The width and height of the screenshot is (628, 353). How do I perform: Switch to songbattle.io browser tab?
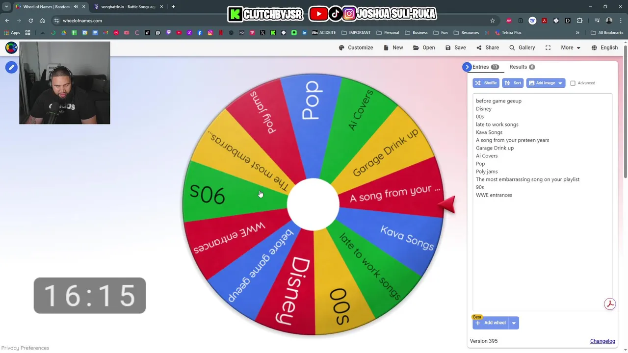click(x=129, y=7)
